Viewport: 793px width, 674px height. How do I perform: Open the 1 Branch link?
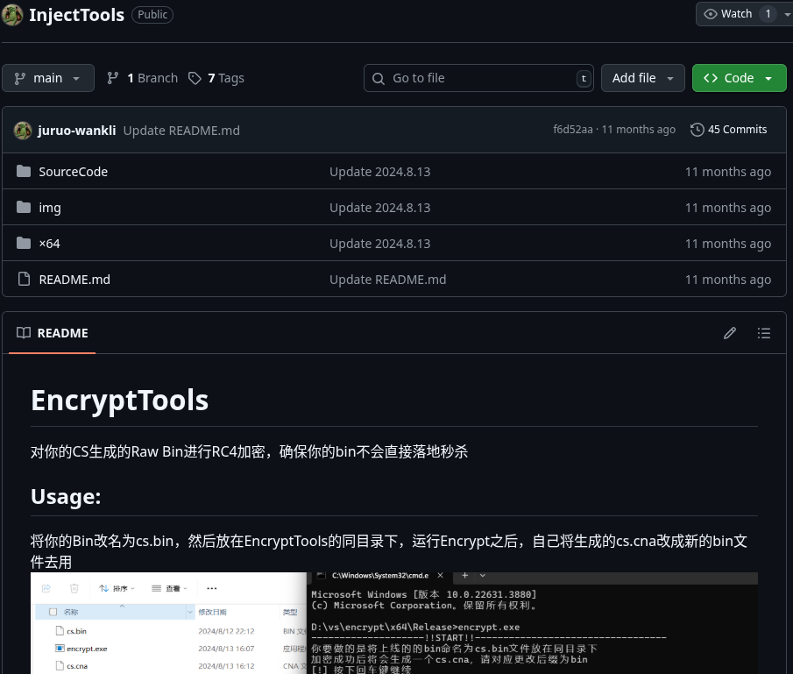point(142,78)
